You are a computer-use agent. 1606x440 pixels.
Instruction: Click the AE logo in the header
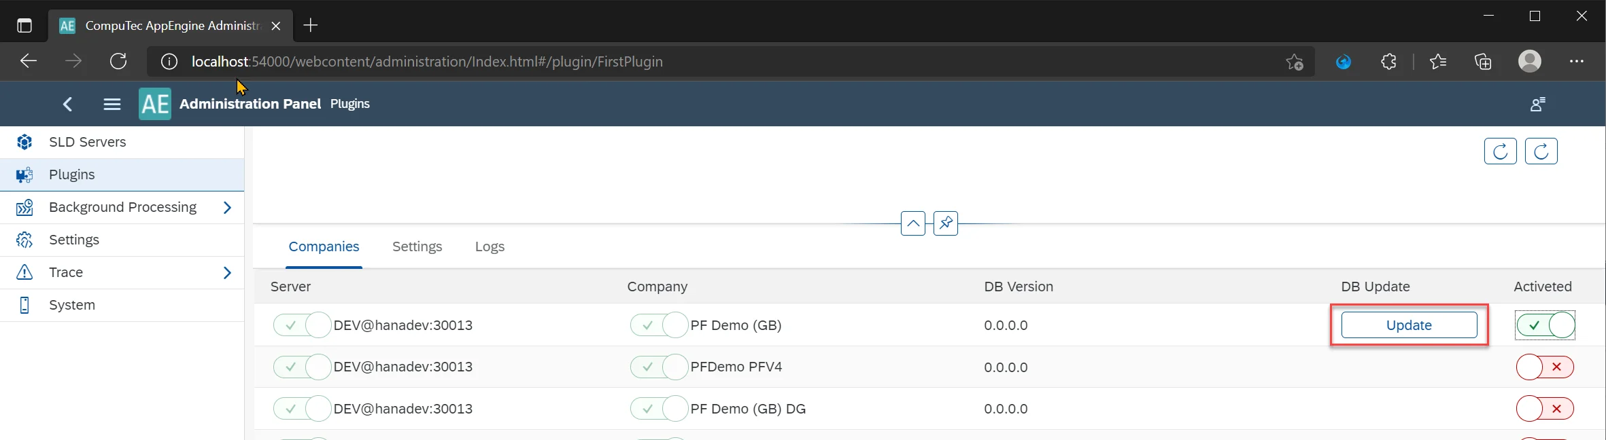pyautogui.click(x=155, y=104)
